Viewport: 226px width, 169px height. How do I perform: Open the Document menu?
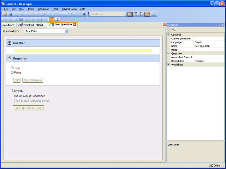pyautogui.click(x=43, y=9)
